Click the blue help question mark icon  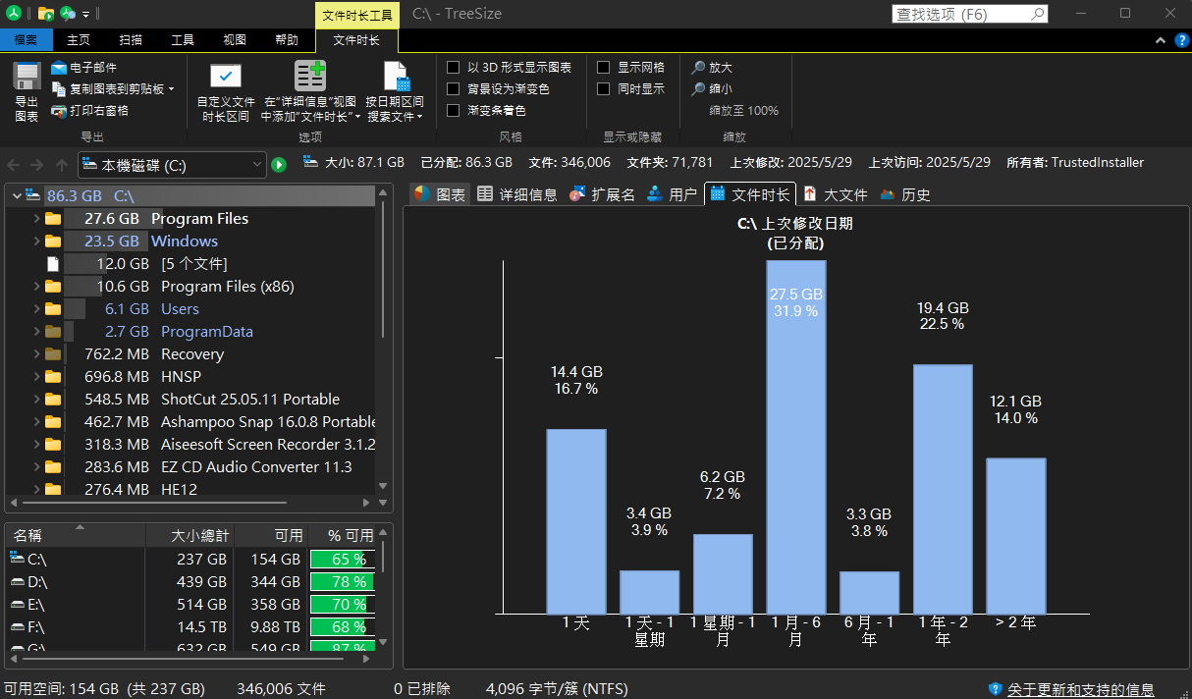coord(1182,40)
